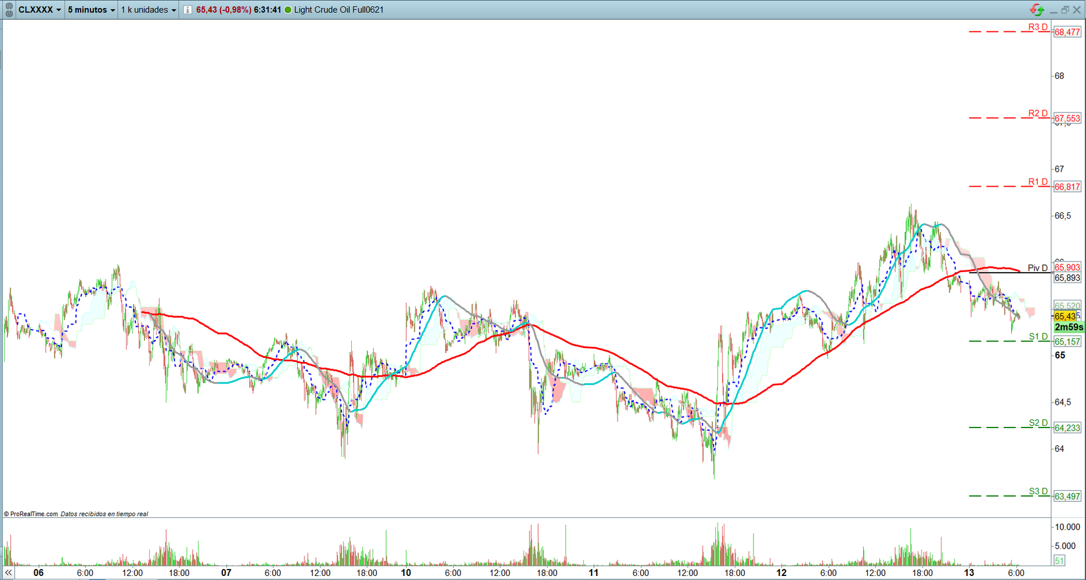Click the 2m59s candle countdown label
This screenshot has width=1086, height=580.
click(1069, 327)
